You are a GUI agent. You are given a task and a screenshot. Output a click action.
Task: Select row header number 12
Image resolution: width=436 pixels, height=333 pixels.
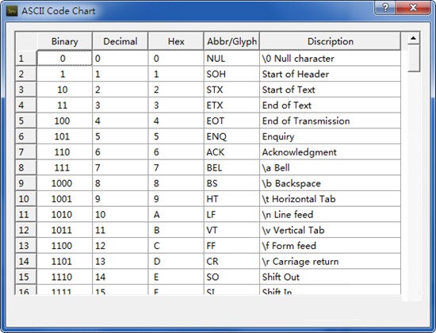(26, 230)
